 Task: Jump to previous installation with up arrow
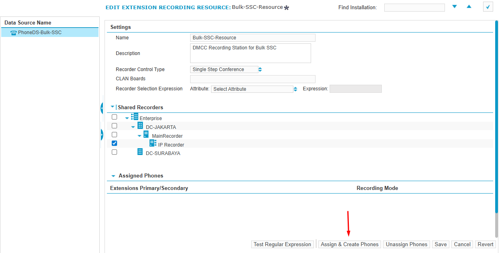coord(469,7)
